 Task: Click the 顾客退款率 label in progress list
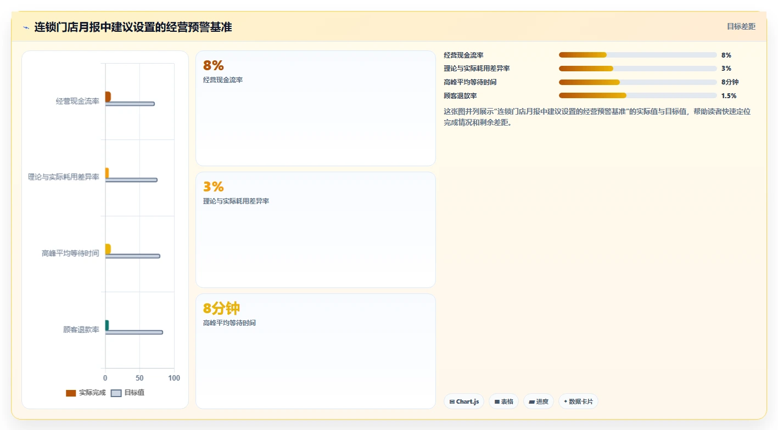(x=460, y=95)
